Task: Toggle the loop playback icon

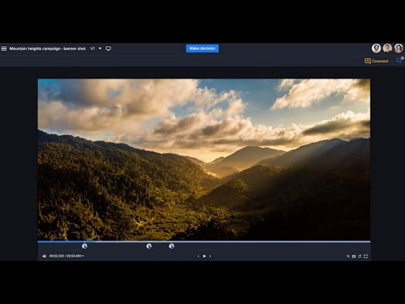Action: (x=359, y=256)
